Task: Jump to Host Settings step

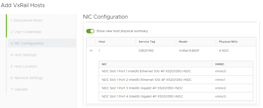Action: click(23, 55)
